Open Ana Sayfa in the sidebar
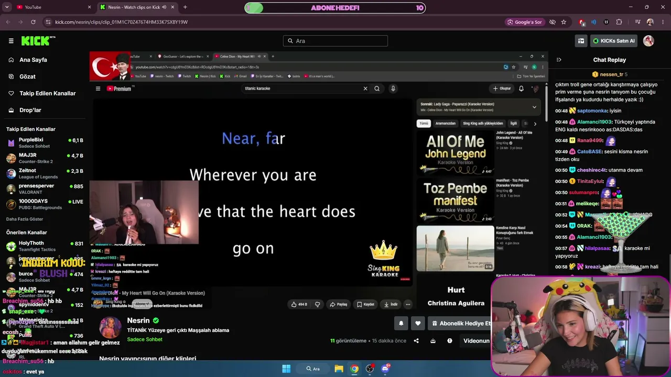Viewport: 671px width, 377px height. 33,60
